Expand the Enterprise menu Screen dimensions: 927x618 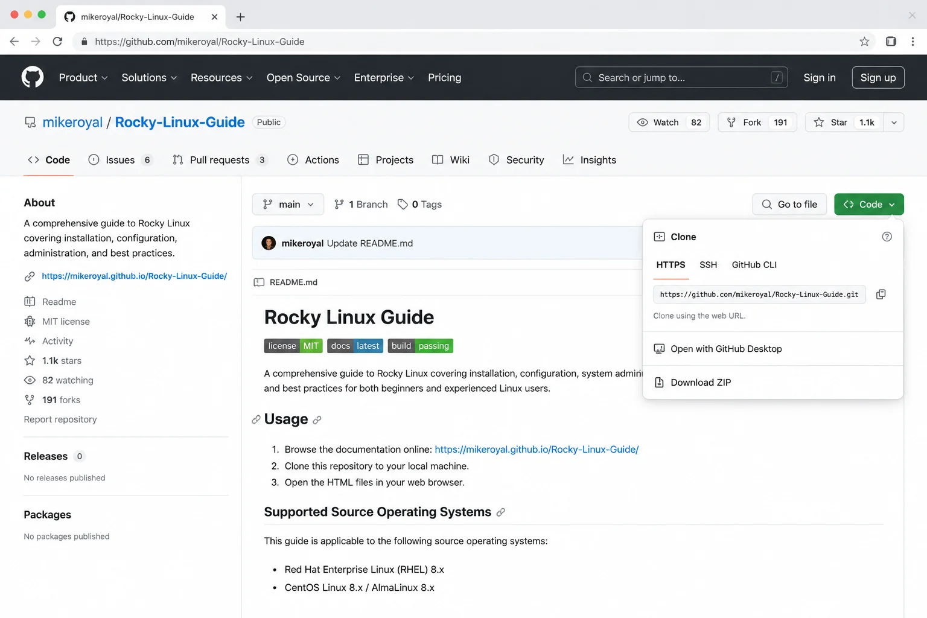click(384, 78)
